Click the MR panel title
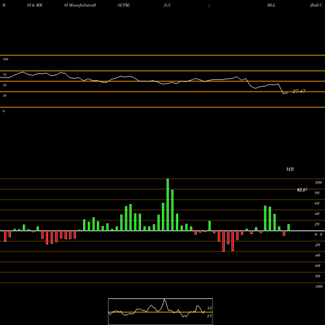Viewport: 325px width, 325px height. click(290, 169)
